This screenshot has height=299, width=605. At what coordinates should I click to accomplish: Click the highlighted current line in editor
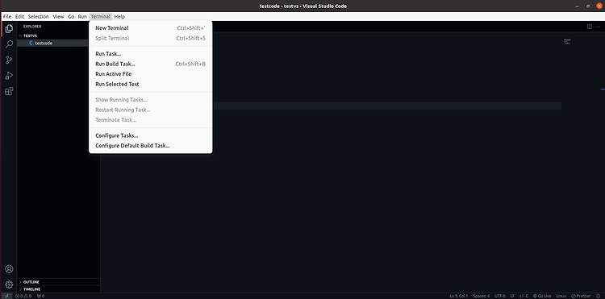click(x=386, y=106)
